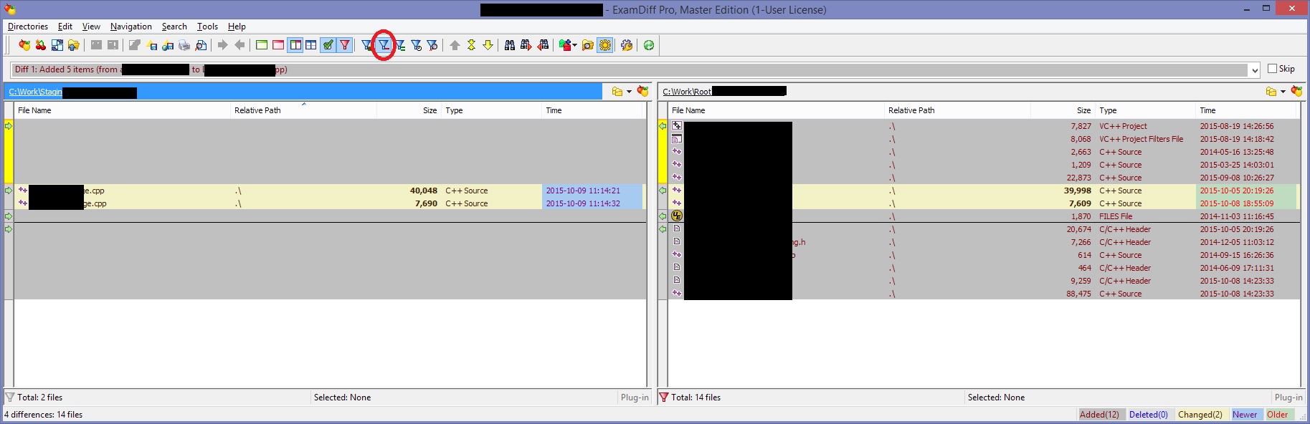This screenshot has width=1310, height=424.
Task: Click the Find Previous binoculars icon
Action: point(543,45)
